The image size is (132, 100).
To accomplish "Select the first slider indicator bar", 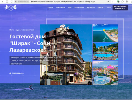I will pyautogui.click(x=61, y=91).
